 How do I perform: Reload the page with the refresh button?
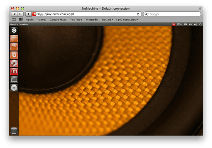tap(138, 14)
